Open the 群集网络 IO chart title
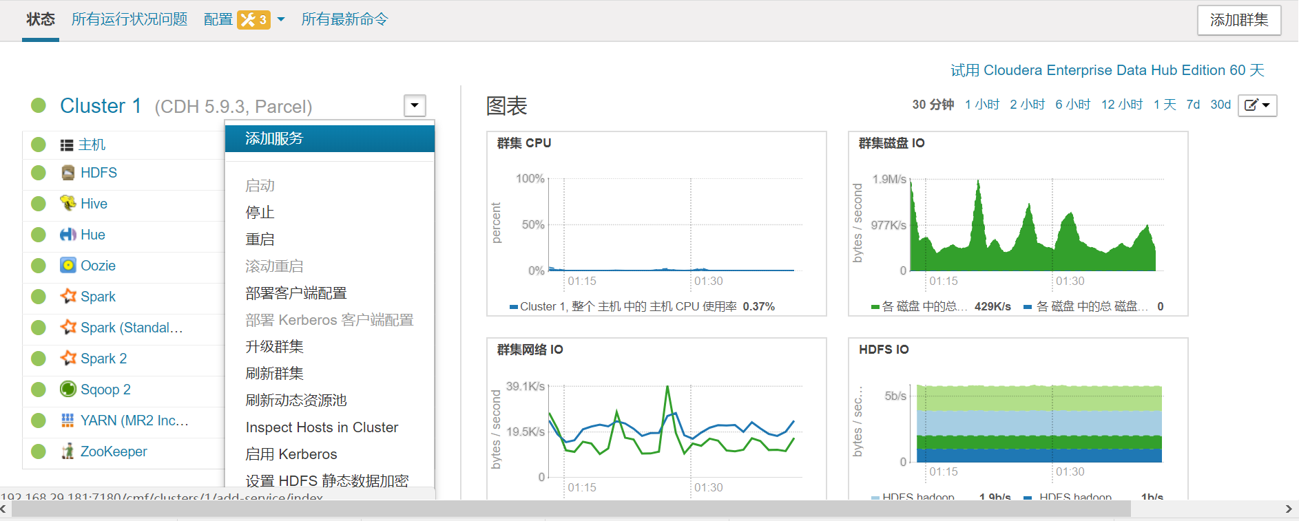This screenshot has width=1299, height=521. point(530,350)
